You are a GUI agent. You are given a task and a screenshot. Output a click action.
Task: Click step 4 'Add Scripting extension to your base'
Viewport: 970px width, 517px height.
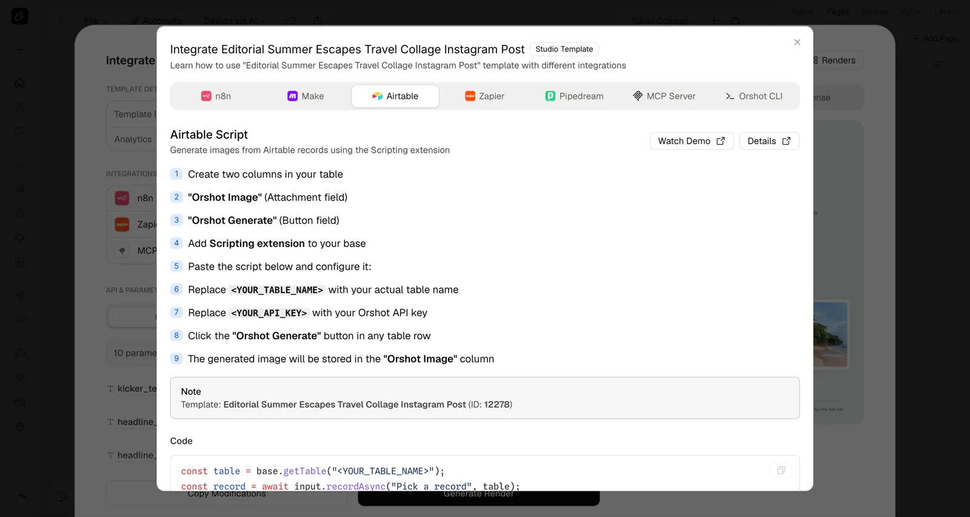pos(277,244)
